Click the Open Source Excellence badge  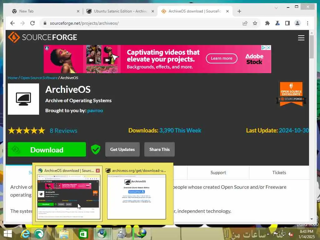pos(291,94)
